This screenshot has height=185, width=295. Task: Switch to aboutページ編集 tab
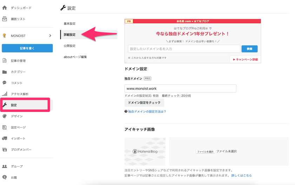(x=75, y=57)
